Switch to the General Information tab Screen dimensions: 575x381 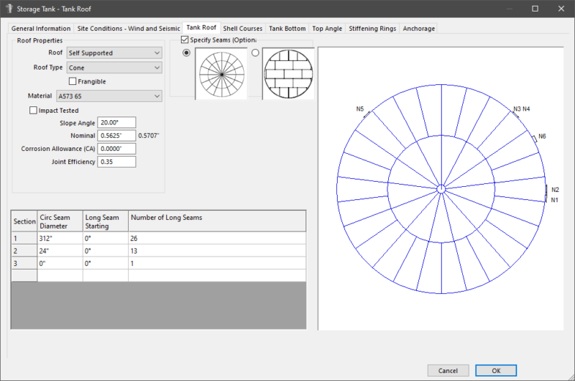[41, 28]
